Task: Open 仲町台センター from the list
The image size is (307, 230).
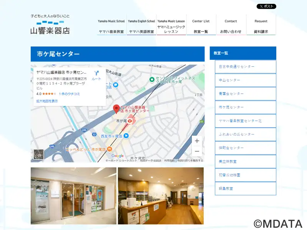Action: [246, 148]
